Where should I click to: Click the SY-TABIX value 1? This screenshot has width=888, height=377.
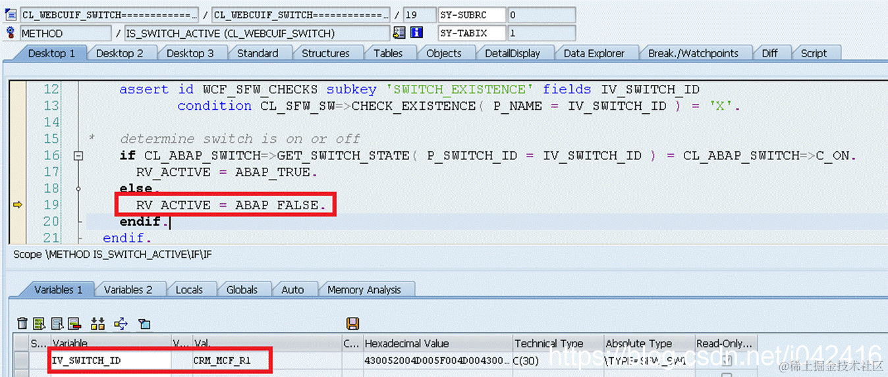click(x=541, y=33)
